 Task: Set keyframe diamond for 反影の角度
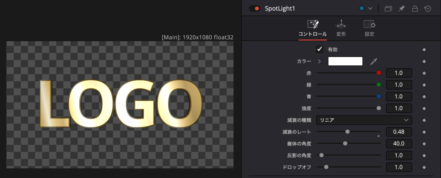[424, 155]
